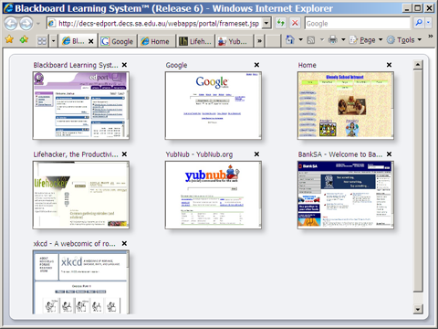Click the Quick Tabs vertical scrollbar thumb
This screenshot has width=438, height=329.
(x=418, y=181)
